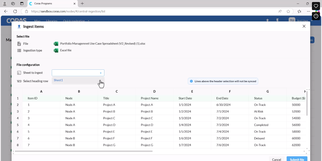322x161 pixels.
Task: Restore the browser window
Action: pyautogui.click(x=307, y=4)
